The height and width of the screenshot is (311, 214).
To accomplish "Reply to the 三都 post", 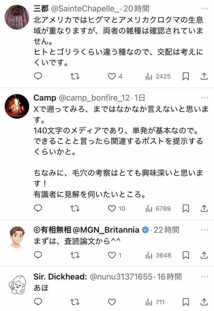I will (x=38, y=76).
